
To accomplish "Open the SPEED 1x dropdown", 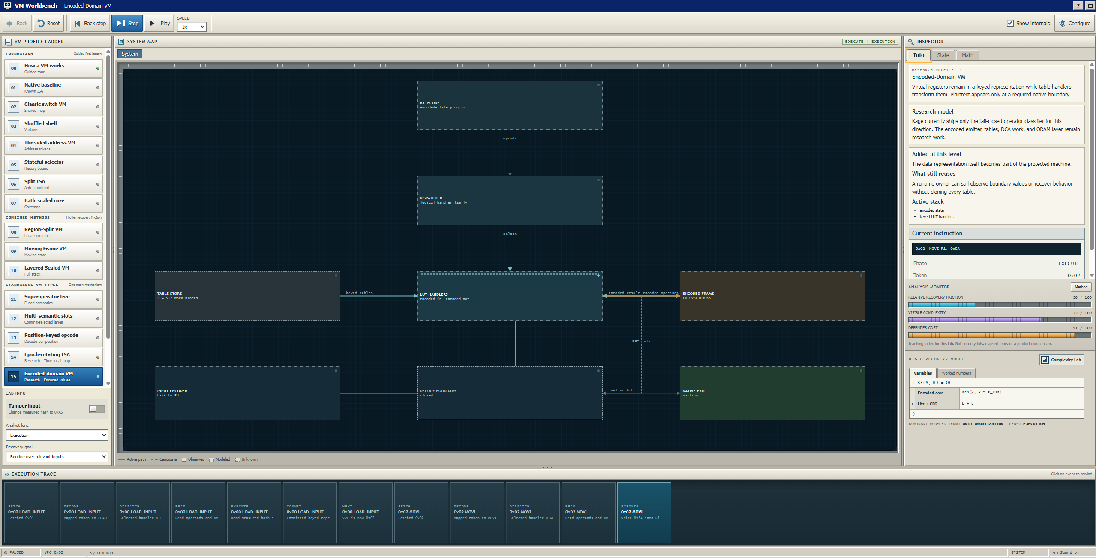I will [x=192, y=27].
